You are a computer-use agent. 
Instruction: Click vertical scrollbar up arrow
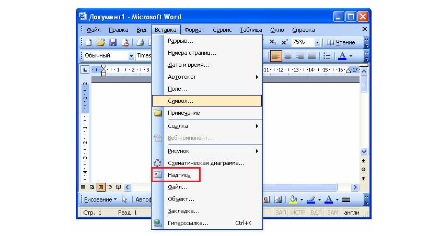[x=364, y=71]
